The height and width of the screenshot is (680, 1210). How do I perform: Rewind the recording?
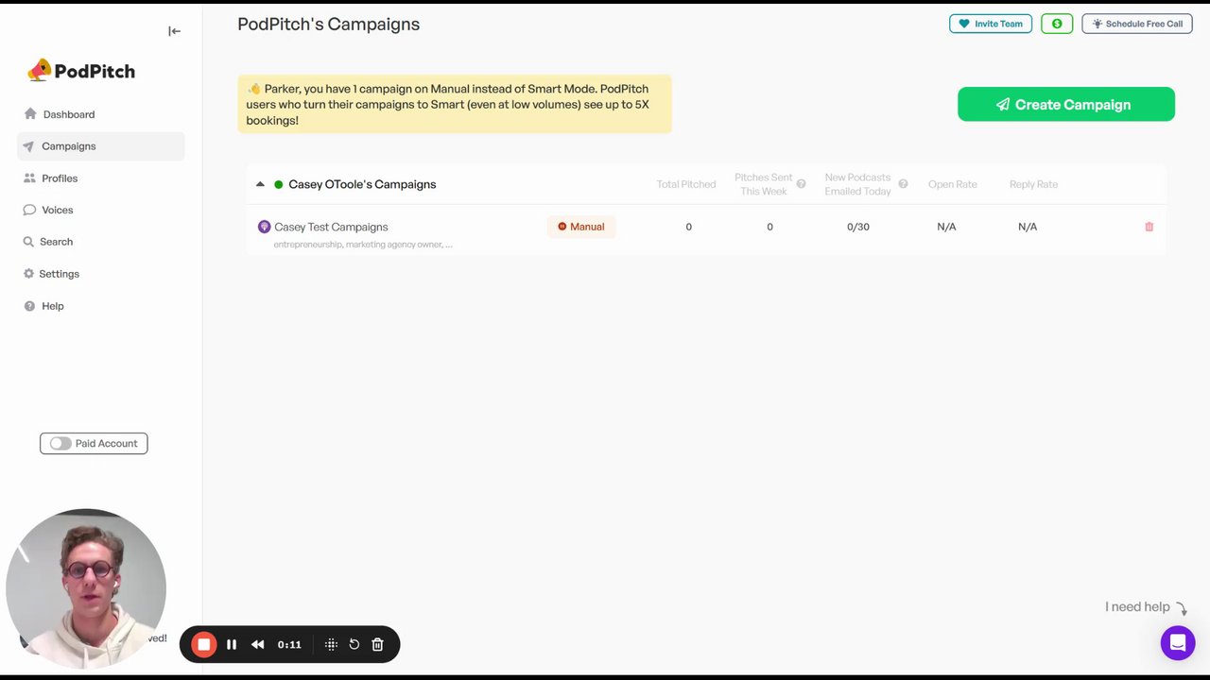click(257, 644)
